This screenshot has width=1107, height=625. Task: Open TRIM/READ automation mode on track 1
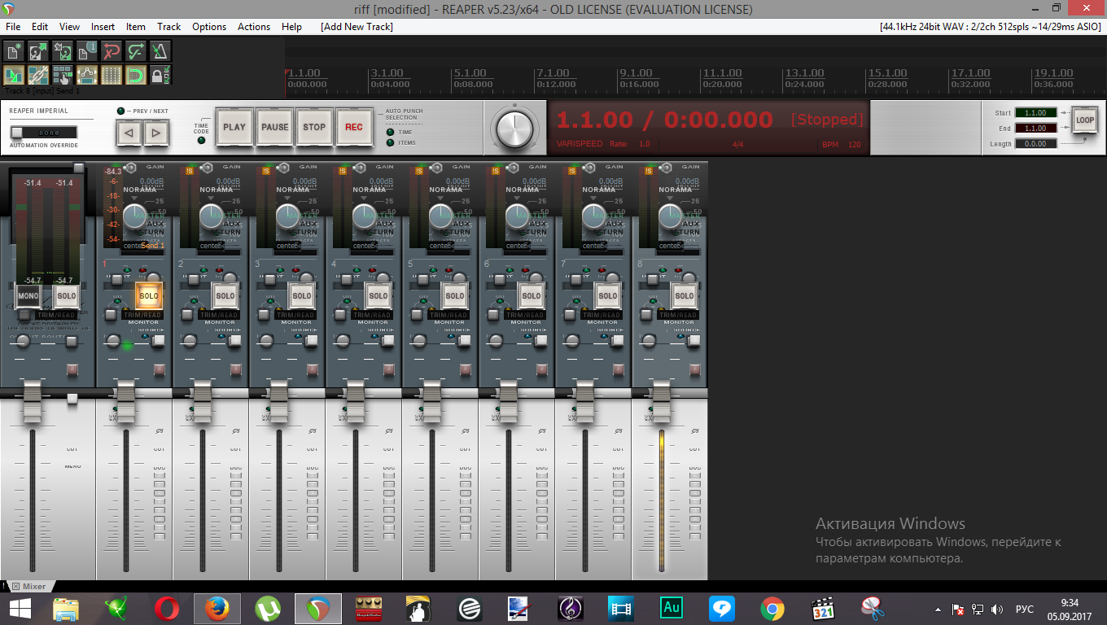[143, 315]
